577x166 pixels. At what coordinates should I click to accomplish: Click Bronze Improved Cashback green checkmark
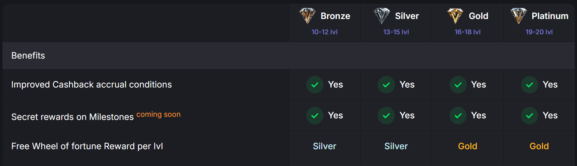coord(315,85)
